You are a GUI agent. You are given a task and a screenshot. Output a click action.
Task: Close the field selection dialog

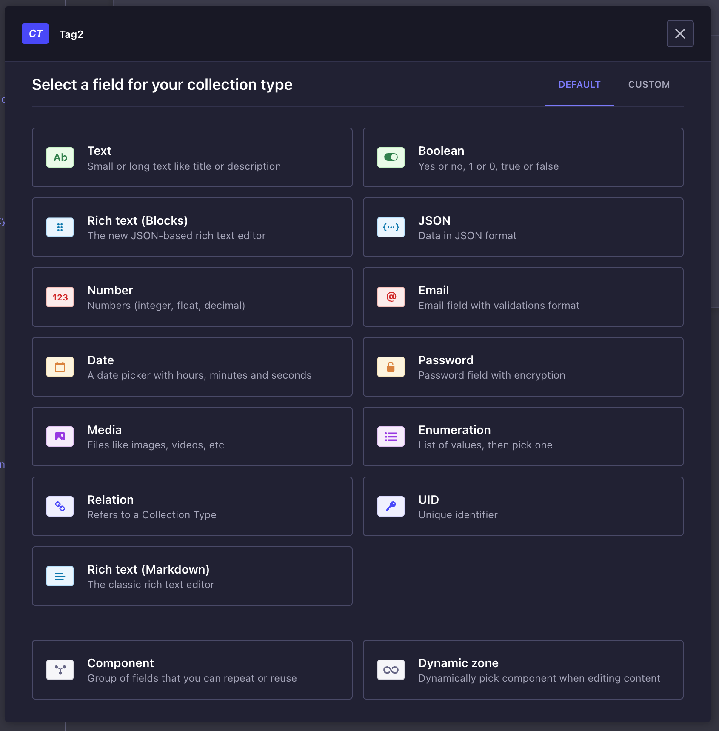pyautogui.click(x=680, y=34)
